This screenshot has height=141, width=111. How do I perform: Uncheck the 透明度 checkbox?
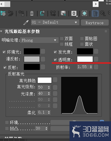(55, 60)
